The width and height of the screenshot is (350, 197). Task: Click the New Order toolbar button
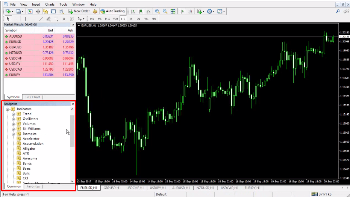(79, 11)
